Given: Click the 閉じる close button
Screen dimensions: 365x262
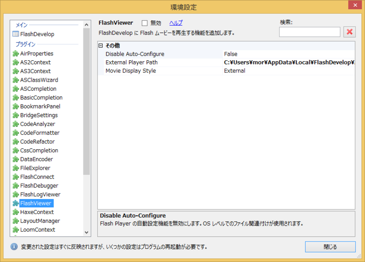Looking at the screenshot, I should coord(330,246).
